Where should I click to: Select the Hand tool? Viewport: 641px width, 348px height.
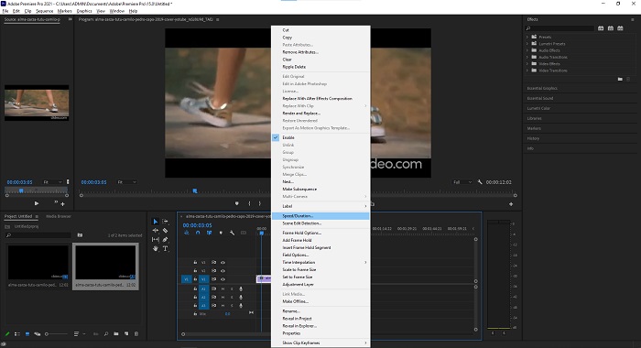156,248
